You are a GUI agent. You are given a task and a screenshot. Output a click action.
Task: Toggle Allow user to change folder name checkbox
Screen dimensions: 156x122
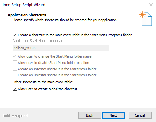pyautogui.click(x=15, y=56)
